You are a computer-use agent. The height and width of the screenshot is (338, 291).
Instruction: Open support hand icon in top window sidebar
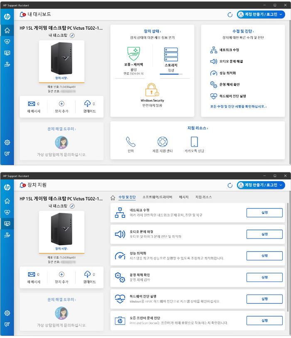(x=7, y=64)
